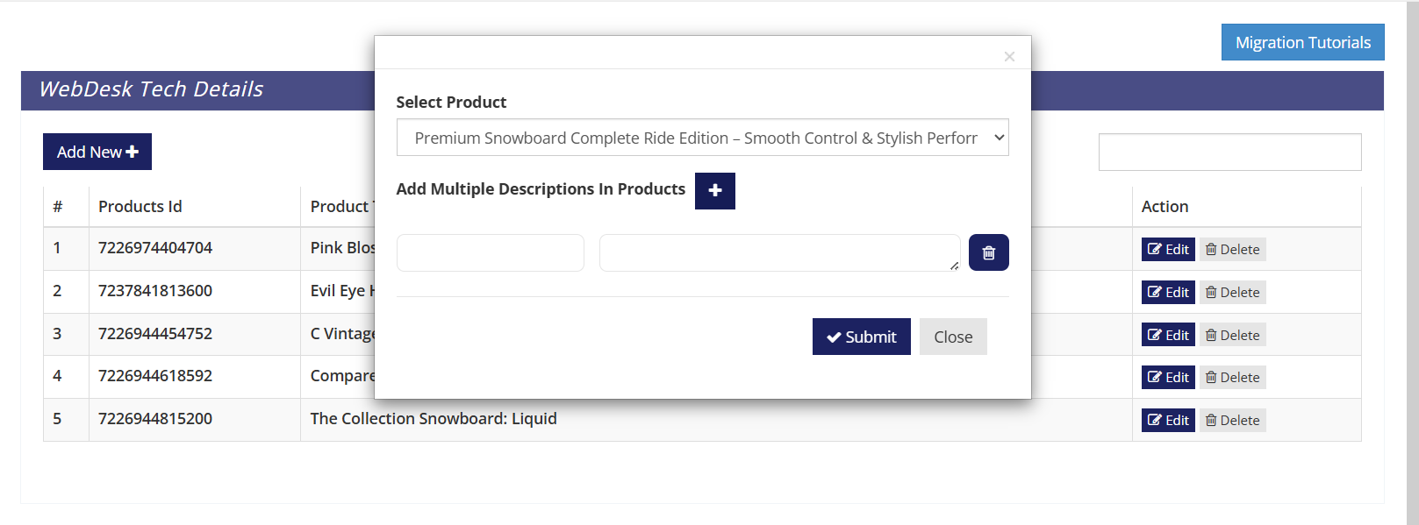Delete product 7226944454752 row
Viewport: 1419px width, 525px height.
[1232, 335]
